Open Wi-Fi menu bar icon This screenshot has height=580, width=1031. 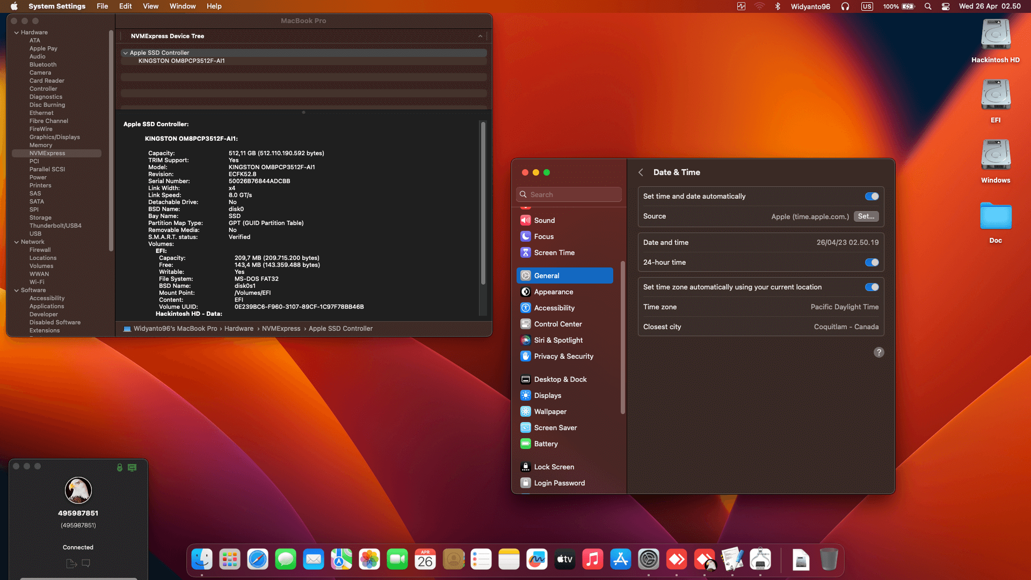[x=759, y=6]
